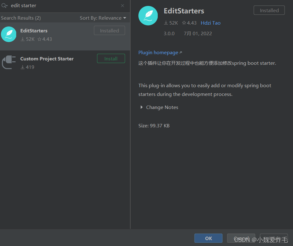Clear the search field with the X
The width and height of the screenshot is (293, 246).
[122, 6]
